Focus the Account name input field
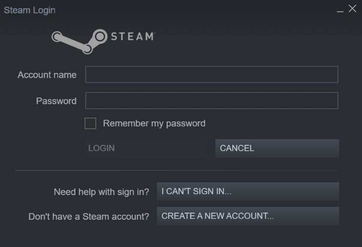The image size is (362, 247). (x=211, y=74)
